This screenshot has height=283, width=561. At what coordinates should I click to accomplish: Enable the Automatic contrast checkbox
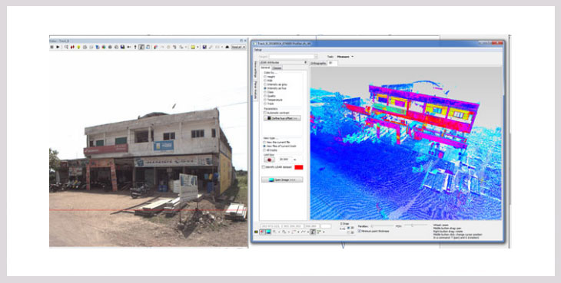265,113
